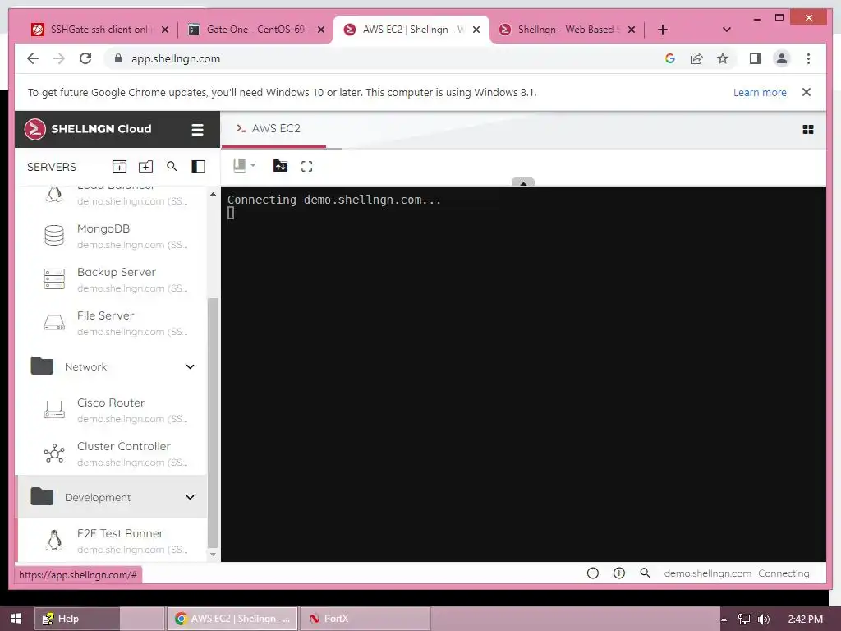The height and width of the screenshot is (631, 841).
Task: Zoom out the terminal with the minus icon
Action: (593, 573)
